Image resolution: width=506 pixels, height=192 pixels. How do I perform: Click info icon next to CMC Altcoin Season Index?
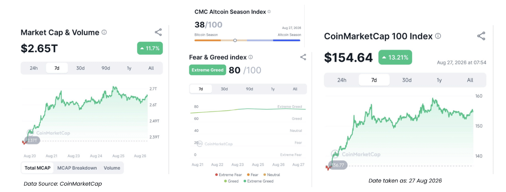click(269, 12)
